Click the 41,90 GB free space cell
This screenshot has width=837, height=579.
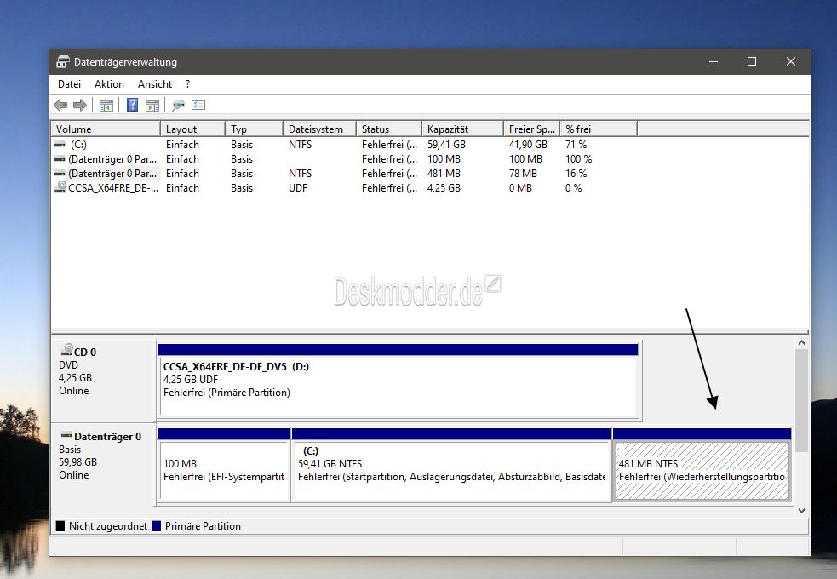coord(528,145)
